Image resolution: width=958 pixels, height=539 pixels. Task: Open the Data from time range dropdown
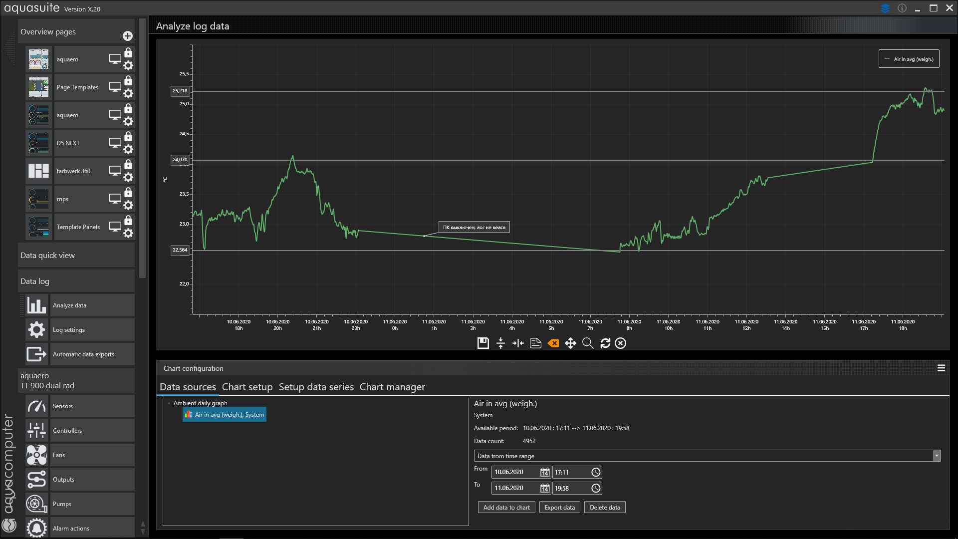[x=936, y=456]
